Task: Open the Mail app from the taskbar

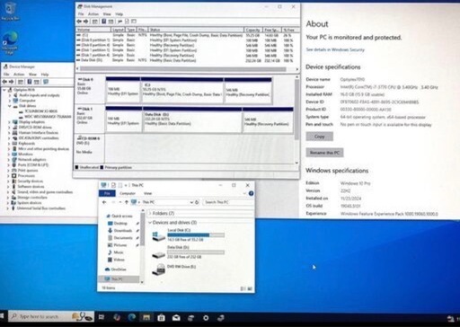Action: 176,317
